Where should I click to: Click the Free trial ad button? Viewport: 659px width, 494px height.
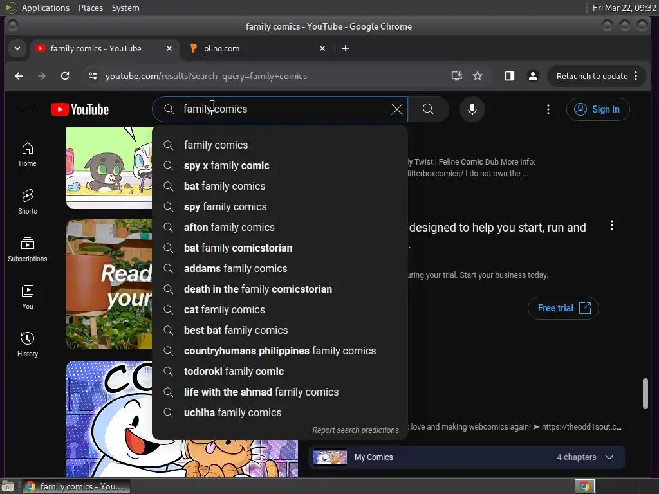coord(563,308)
